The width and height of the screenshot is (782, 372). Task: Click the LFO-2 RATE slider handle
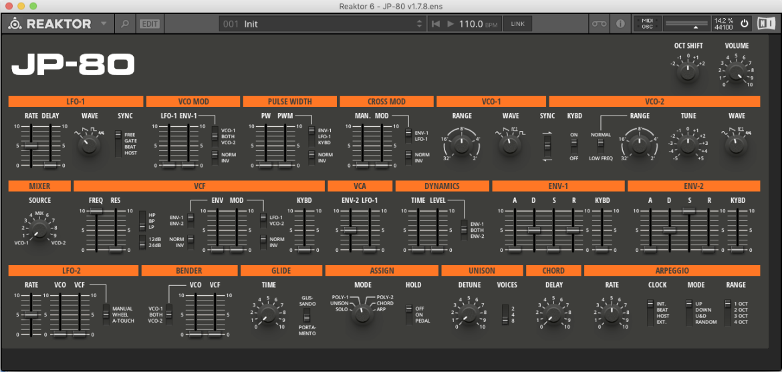pos(31,315)
